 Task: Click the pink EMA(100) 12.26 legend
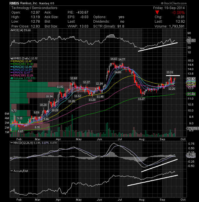click(22, 75)
